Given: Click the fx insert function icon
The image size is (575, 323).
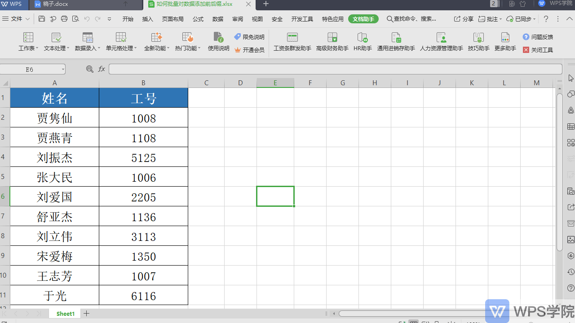Looking at the screenshot, I should pos(102,69).
